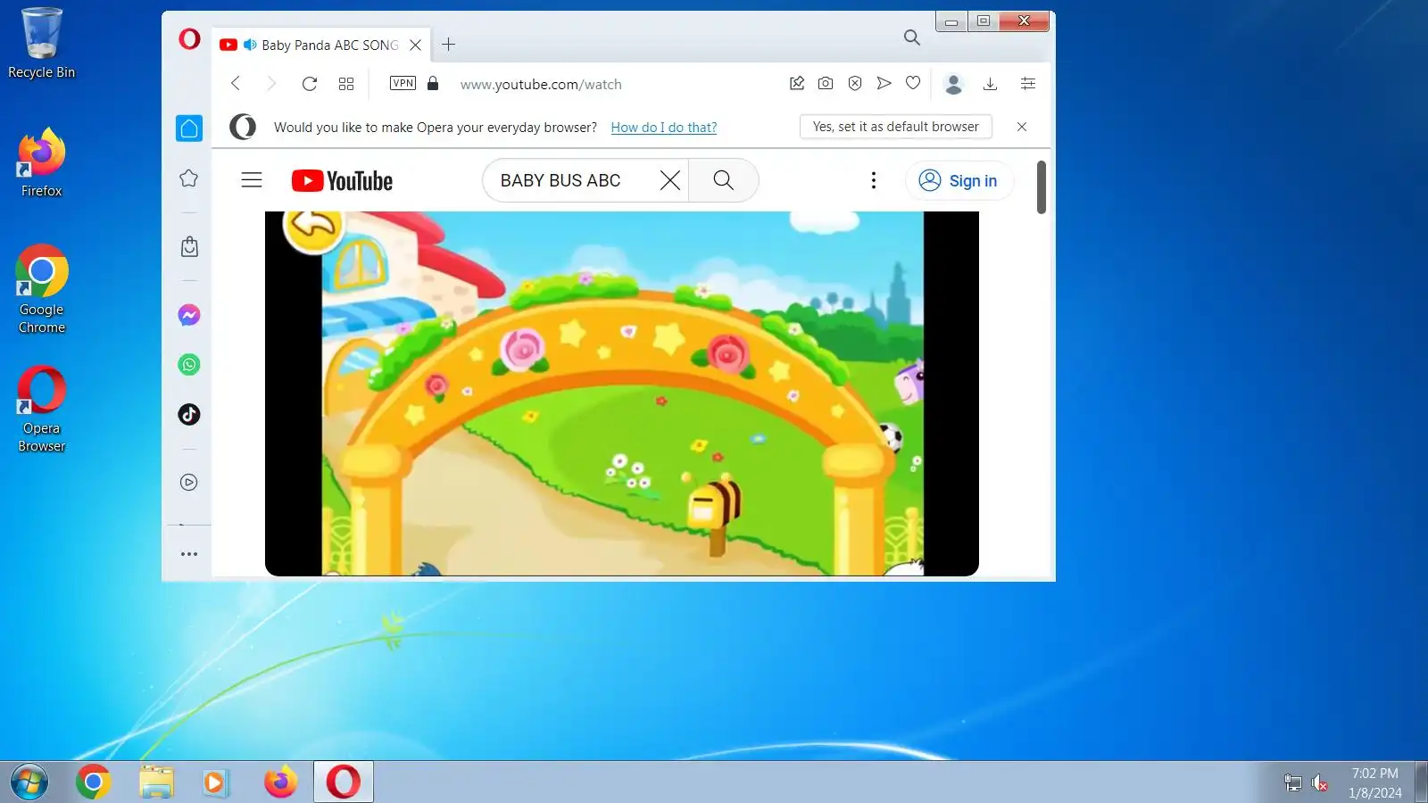The height and width of the screenshot is (803, 1428).
Task: Toggle the VPN badge in address bar
Action: coord(403,83)
